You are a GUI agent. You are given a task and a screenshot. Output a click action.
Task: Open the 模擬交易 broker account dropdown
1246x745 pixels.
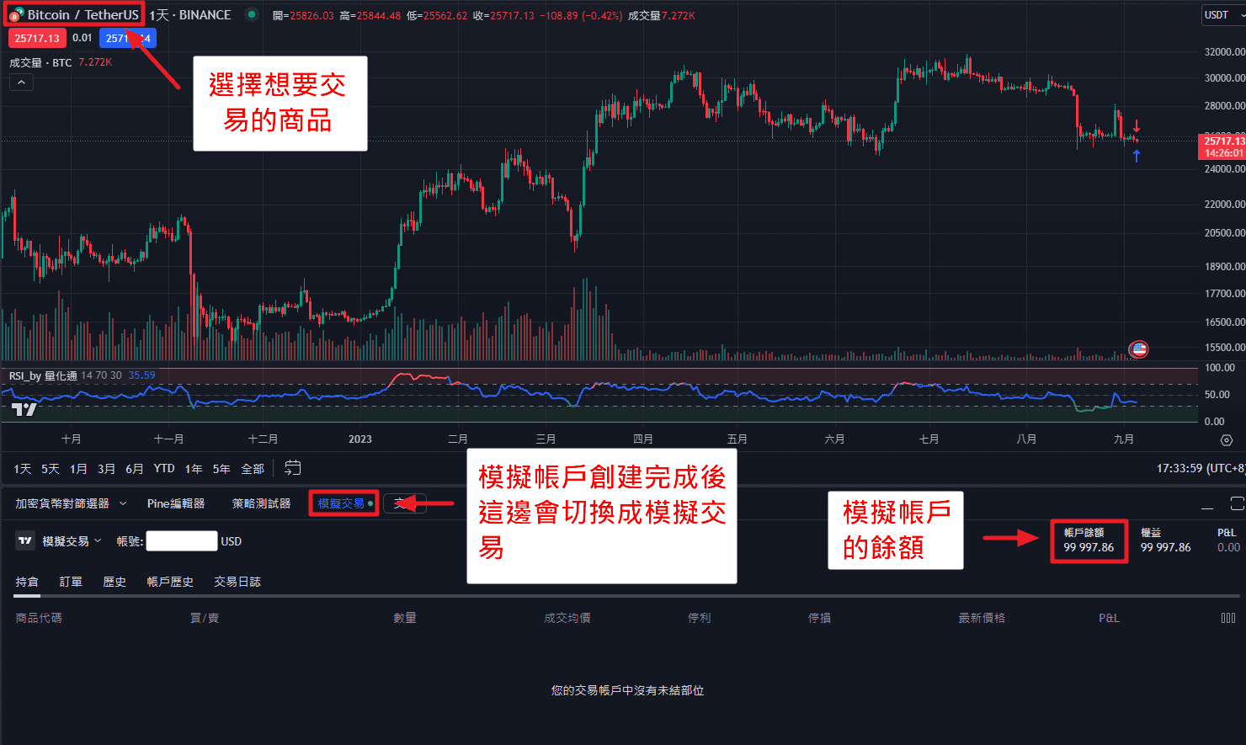tap(72, 541)
